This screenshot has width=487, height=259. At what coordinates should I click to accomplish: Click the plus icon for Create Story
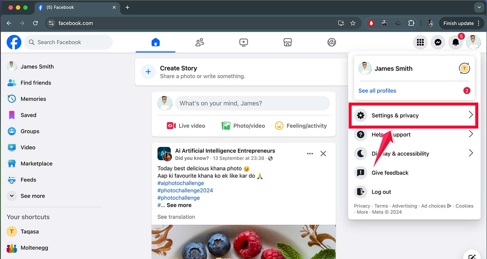pyautogui.click(x=148, y=72)
